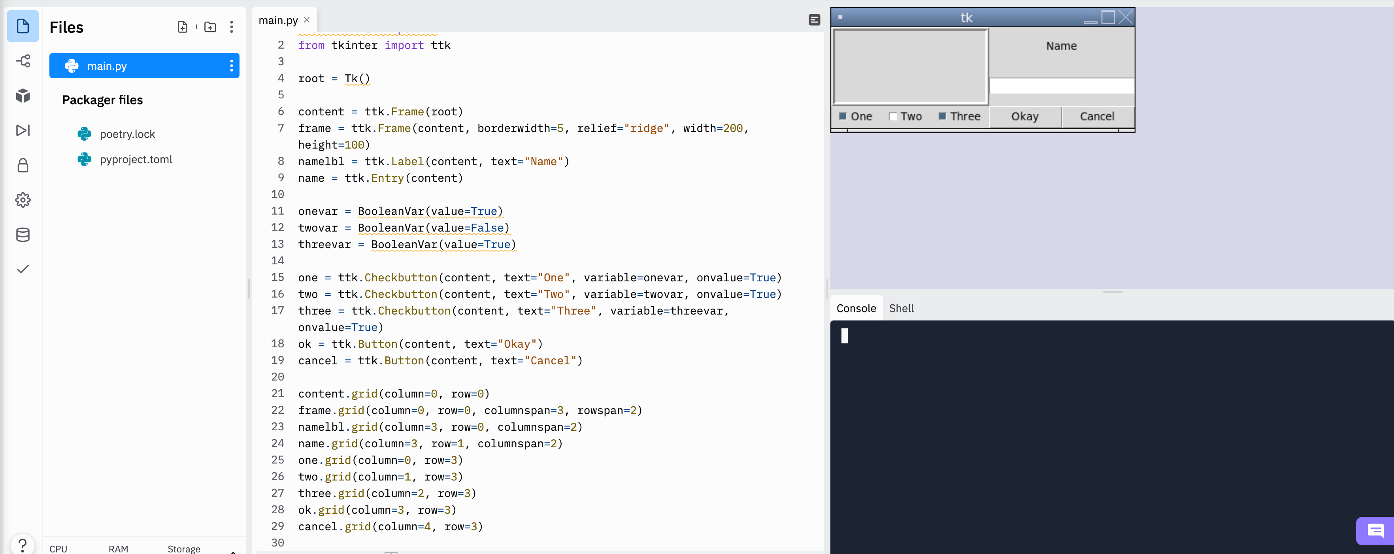This screenshot has height=554, width=1394.
Task: Click the Name entry field in tk window
Action: tap(1061, 87)
